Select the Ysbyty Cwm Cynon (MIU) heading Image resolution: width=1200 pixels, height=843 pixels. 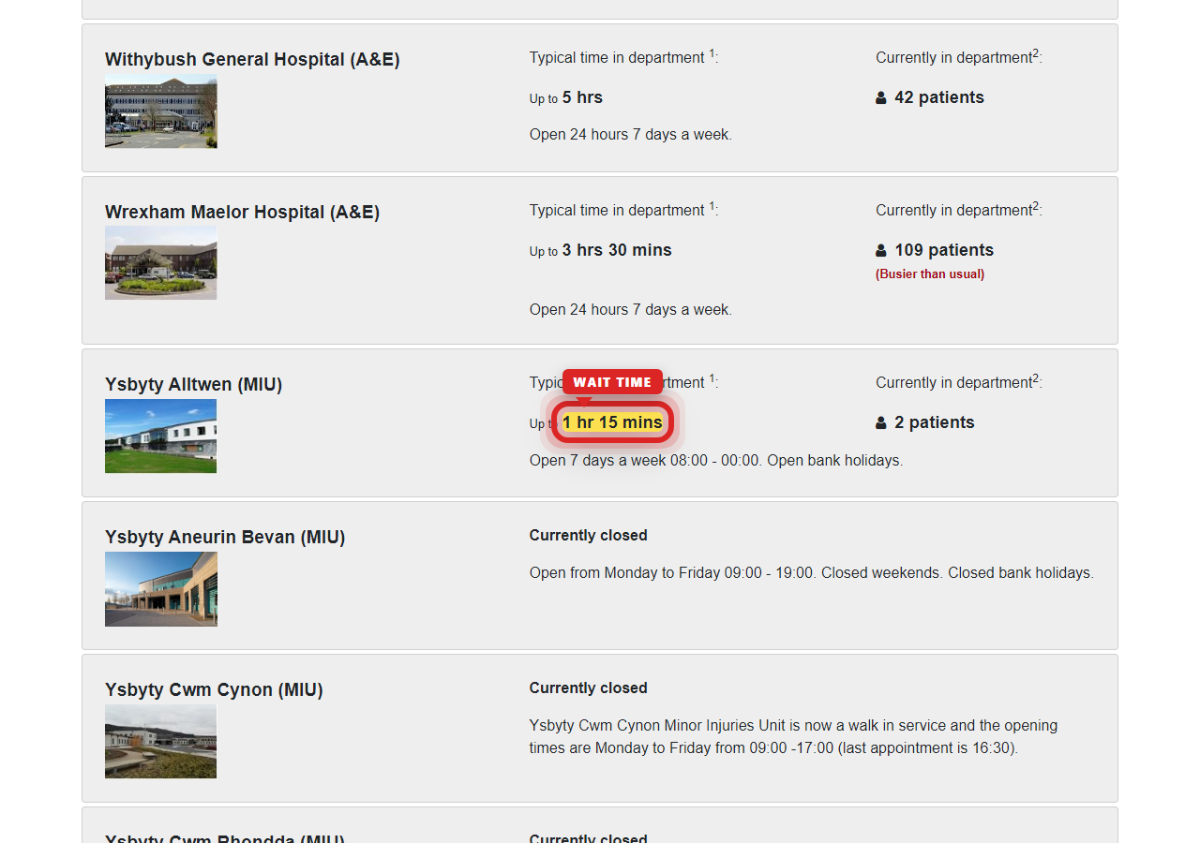(214, 689)
